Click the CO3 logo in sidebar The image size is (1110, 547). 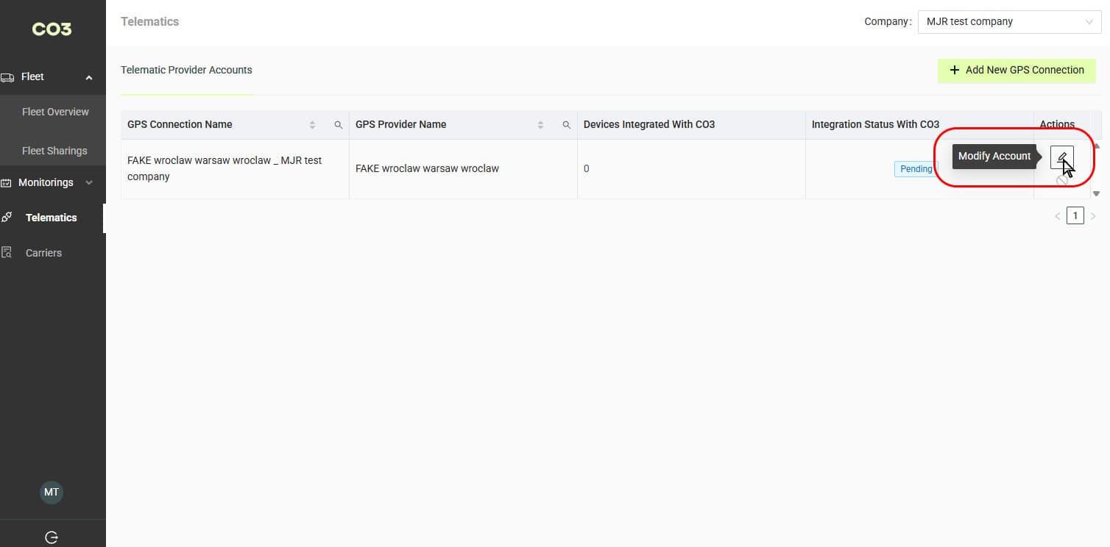point(52,29)
